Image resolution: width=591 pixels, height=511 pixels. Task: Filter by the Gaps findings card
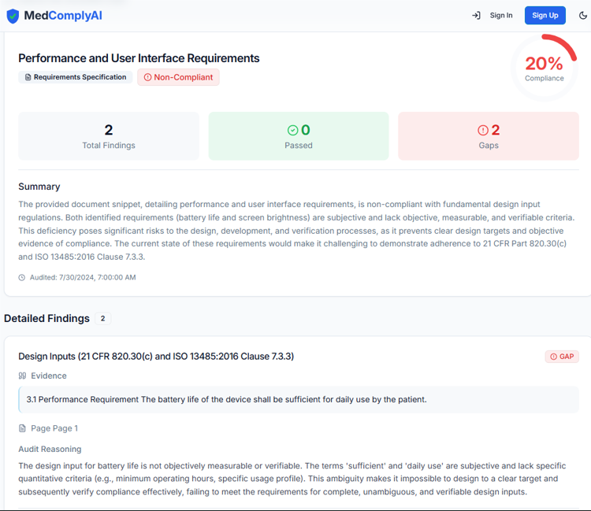pos(489,136)
